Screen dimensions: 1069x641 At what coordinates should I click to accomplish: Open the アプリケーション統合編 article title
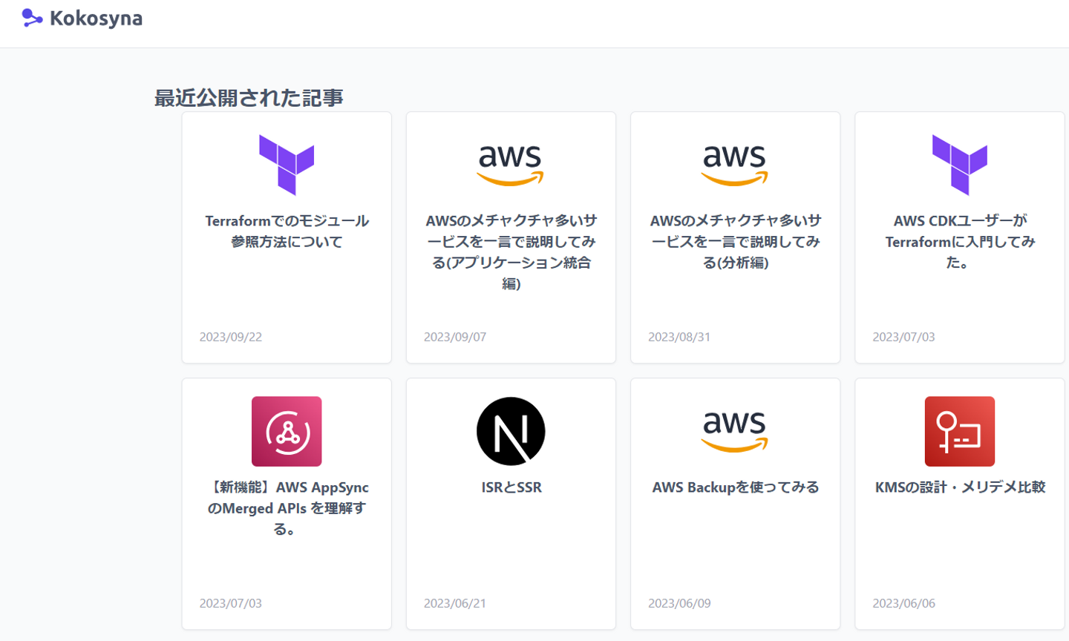(511, 252)
